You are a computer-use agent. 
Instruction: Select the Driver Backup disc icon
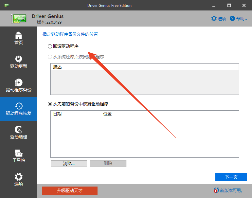coord(19,82)
